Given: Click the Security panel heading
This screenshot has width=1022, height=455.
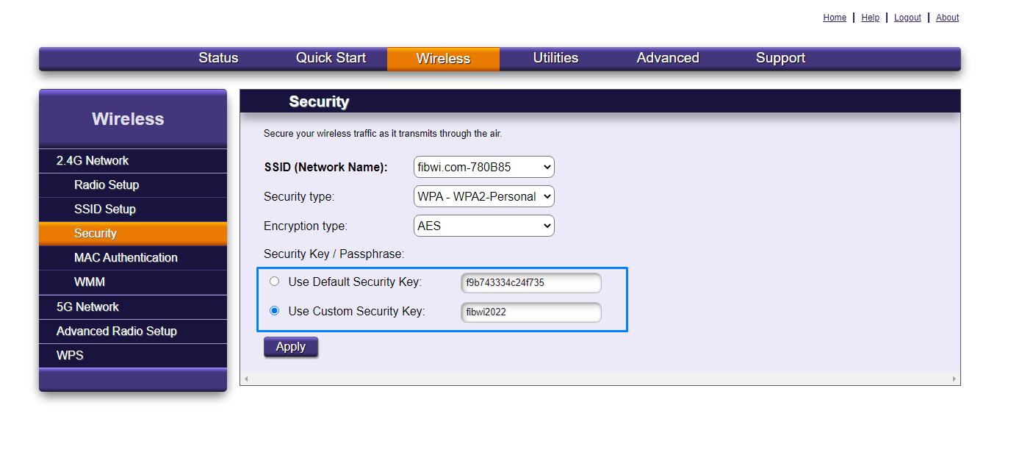Looking at the screenshot, I should pyautogui.click(x=319, y=102).
